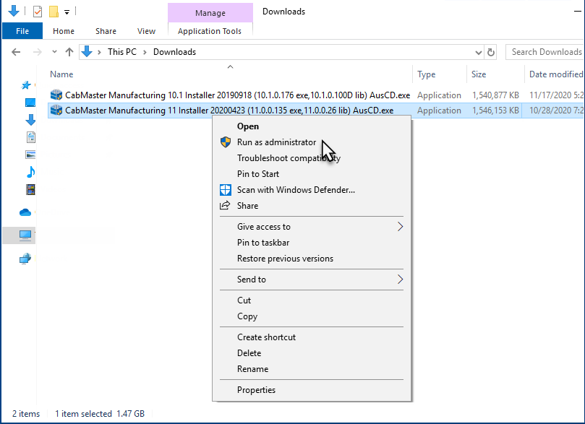The height and width of the screenshot is (424, 585).
Task: Open the Music folder in sidebar
Action: tap(29, 171)
